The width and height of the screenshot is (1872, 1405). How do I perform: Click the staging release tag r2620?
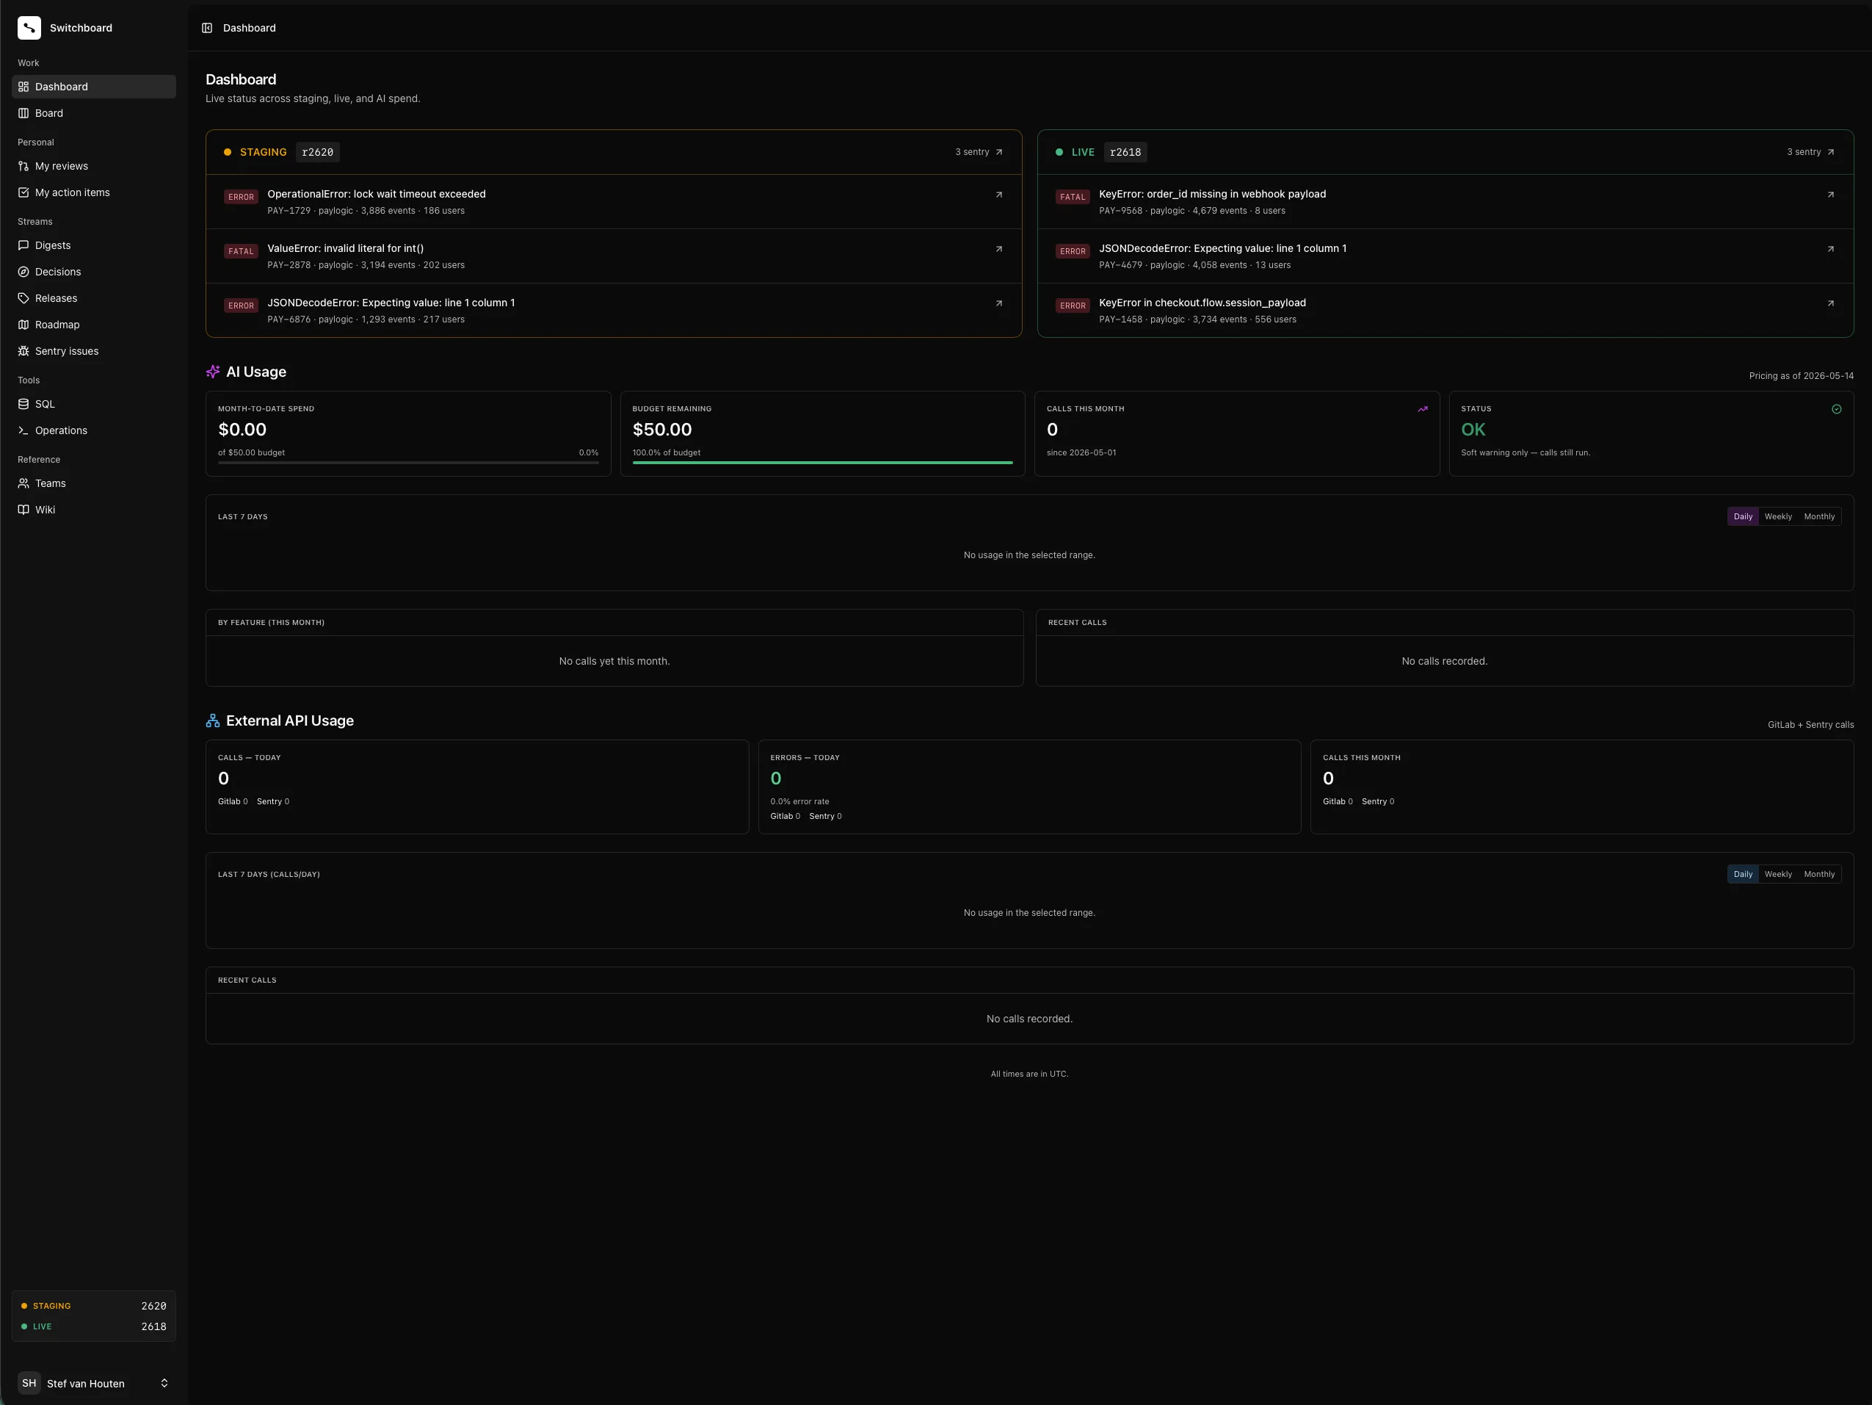pyautogui.click(x=317, y=153)
